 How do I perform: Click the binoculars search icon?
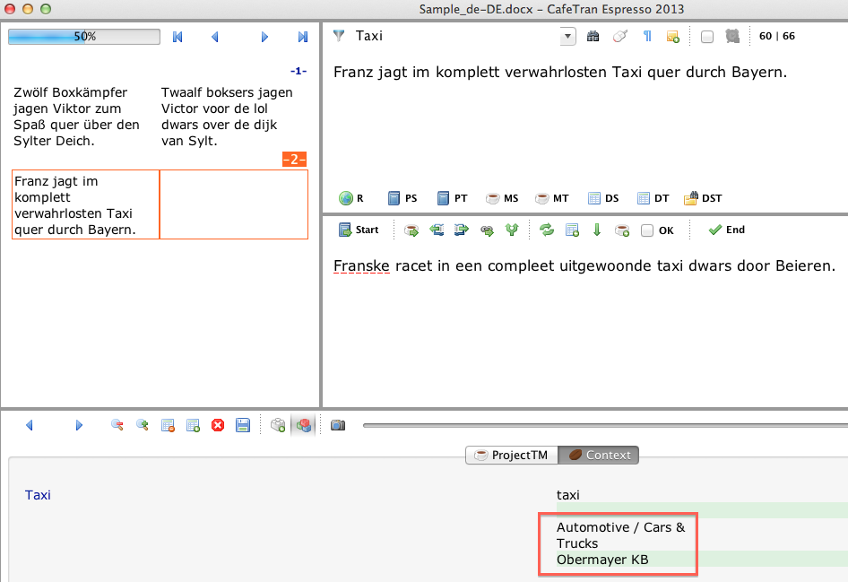(x=593, y=37)
